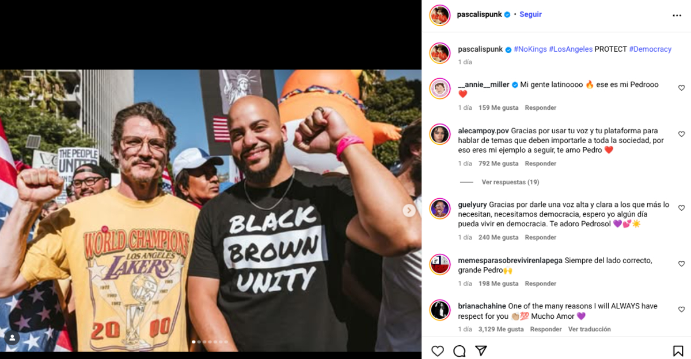This screenshot has height=359, width=691.
Task: Open pascalispunk profile picture in header
Action: (x=440, y=15)
